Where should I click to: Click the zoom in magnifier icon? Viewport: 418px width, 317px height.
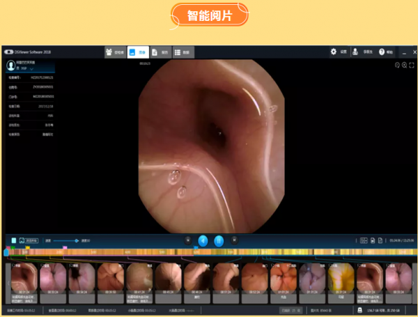click(404, 65)
